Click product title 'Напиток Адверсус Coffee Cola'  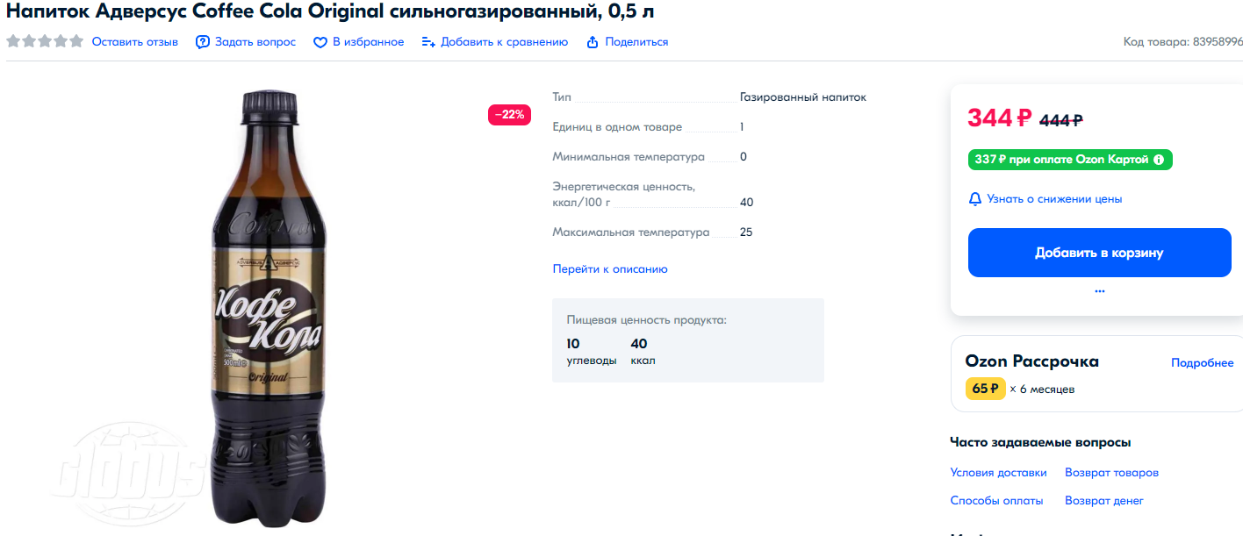[x=330, y=11]
